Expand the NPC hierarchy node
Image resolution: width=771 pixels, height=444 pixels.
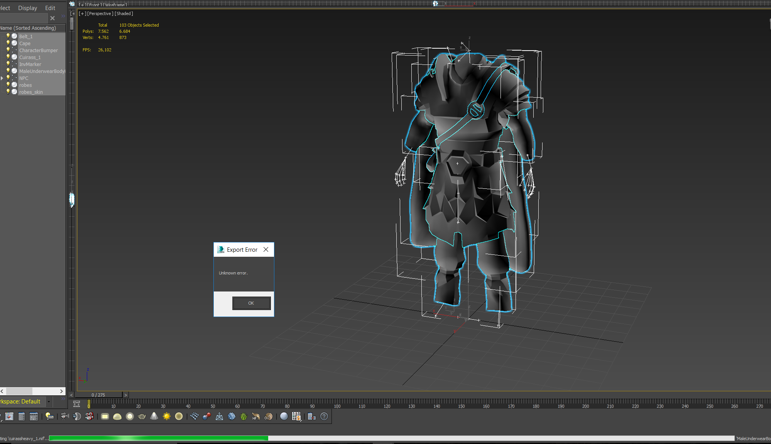[x=2, y=78]
